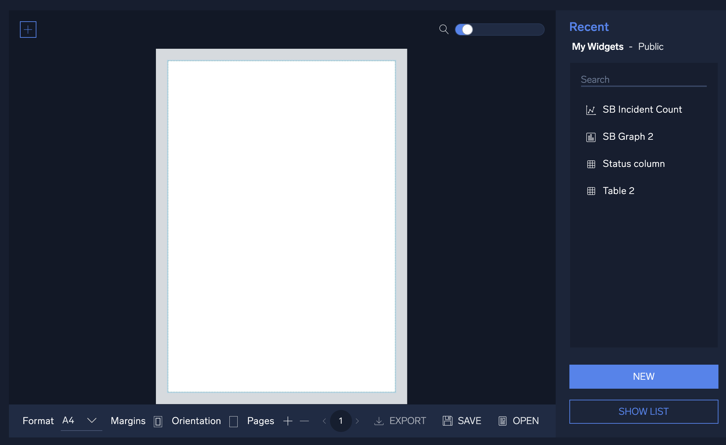Viewport: 726px width, 445px height.
Task: Click the bar chart icon next to SB Graph 2
Action: (591, 137)
